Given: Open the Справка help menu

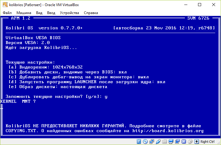Looking at the screenshot, I should [91, 13].
